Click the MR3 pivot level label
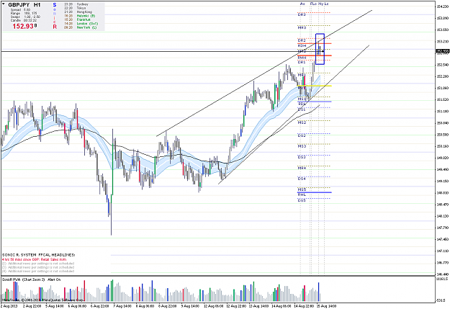The height and width of the screenshot is (309, 450). click(302, 27)
